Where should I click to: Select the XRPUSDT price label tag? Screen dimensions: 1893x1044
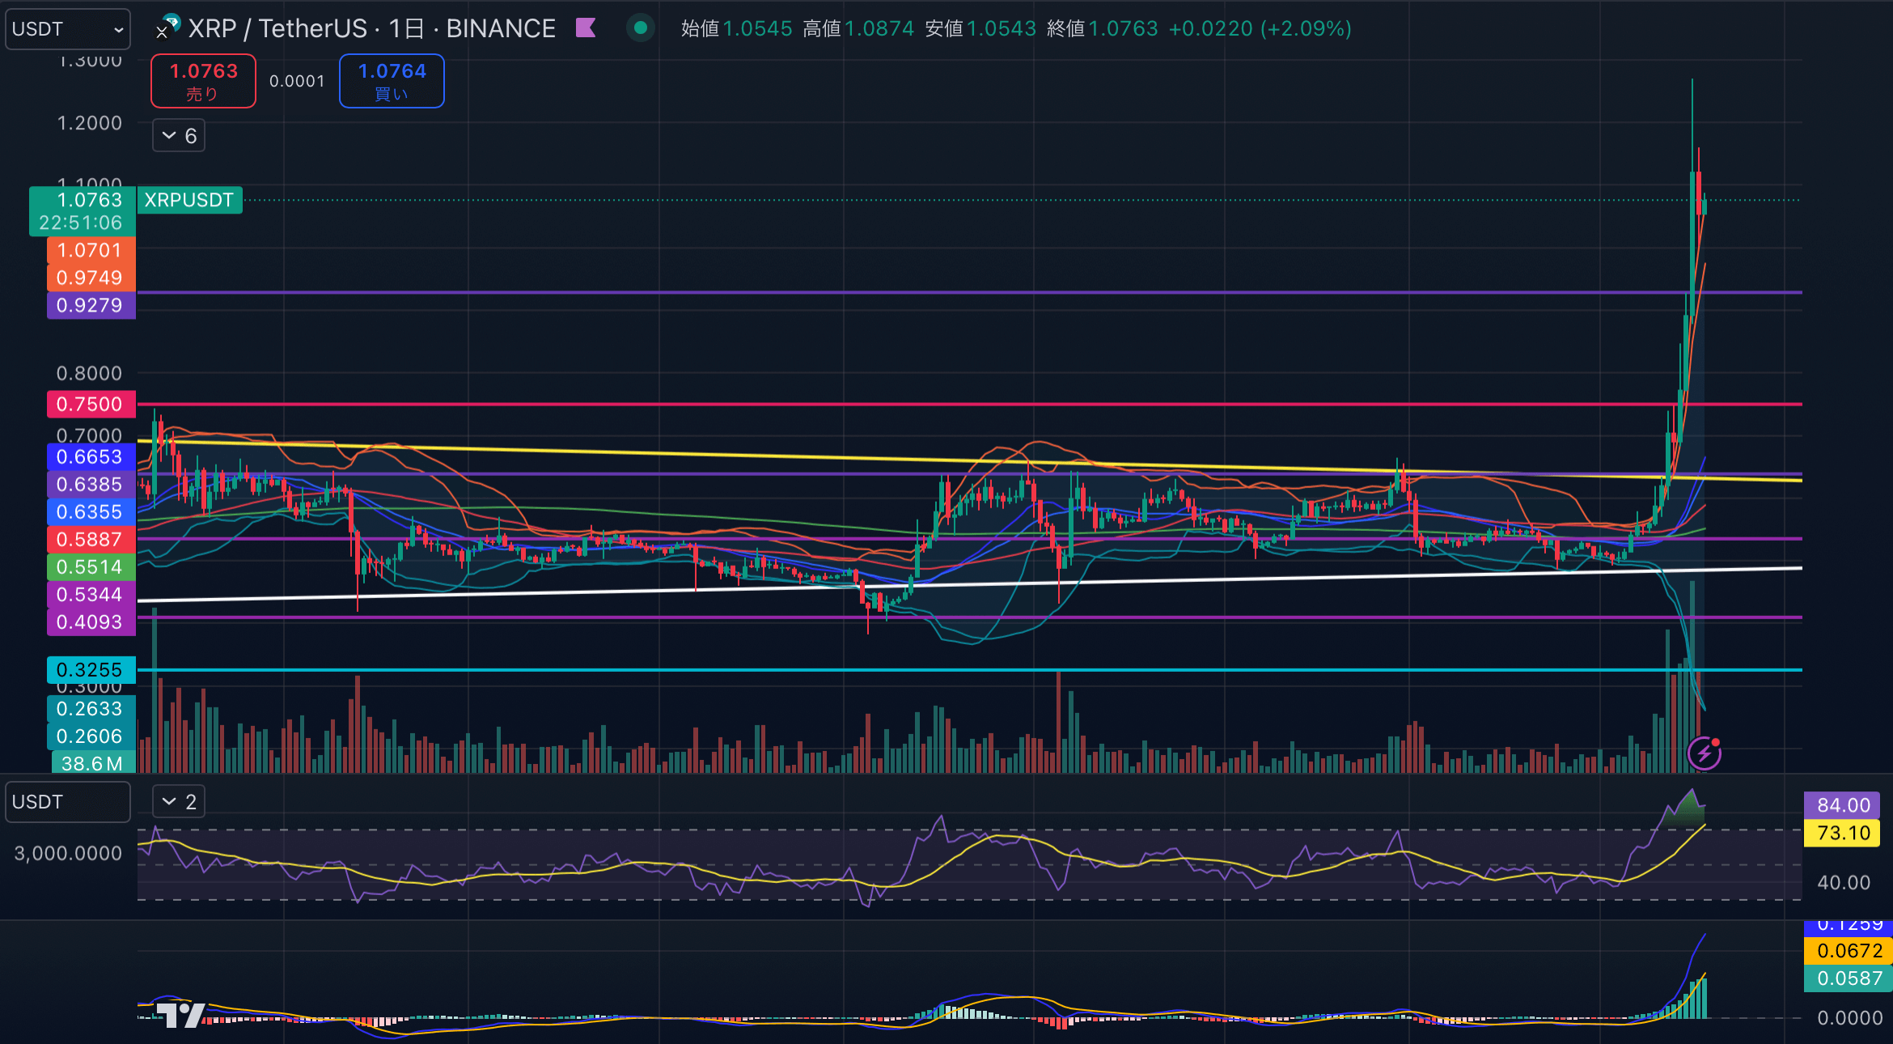coord(189,200)
